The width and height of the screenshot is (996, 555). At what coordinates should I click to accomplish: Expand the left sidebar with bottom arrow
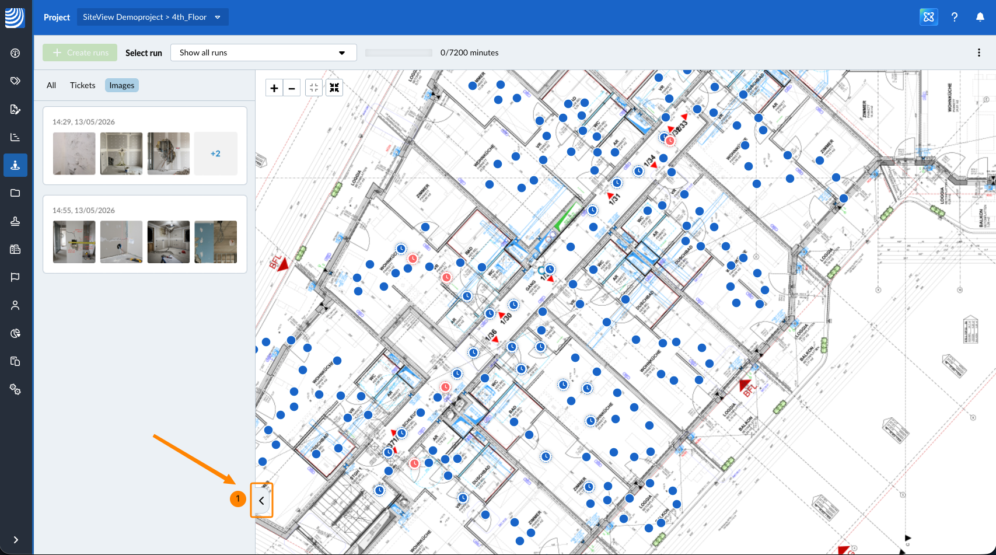click(16, 540)
